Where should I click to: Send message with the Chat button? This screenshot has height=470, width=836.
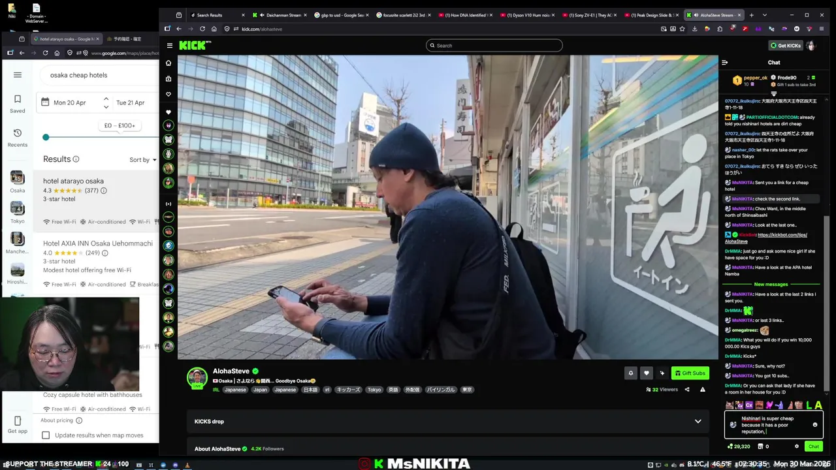coord(813,446)
